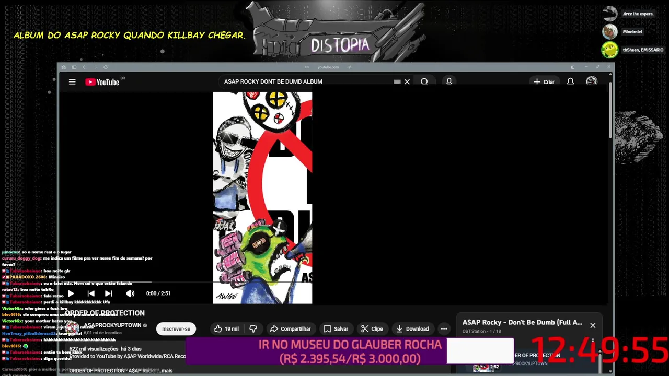This screenshot has width=669, height=376.
Task: Close the playlist panel
Action: coord(593,325)
